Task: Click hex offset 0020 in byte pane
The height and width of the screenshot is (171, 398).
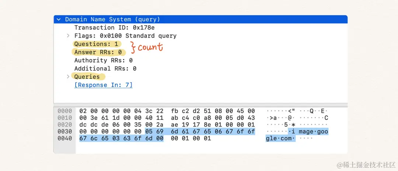Action: pyautogui.click(x=64, y=125)
